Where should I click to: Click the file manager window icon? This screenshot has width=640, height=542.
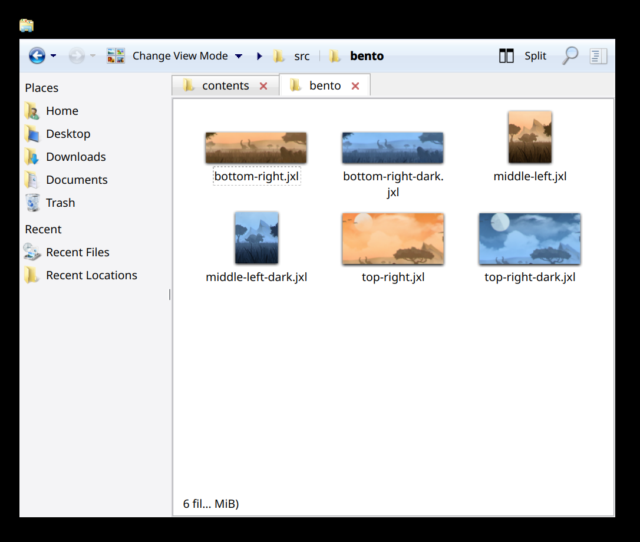(x=27, y=25)
